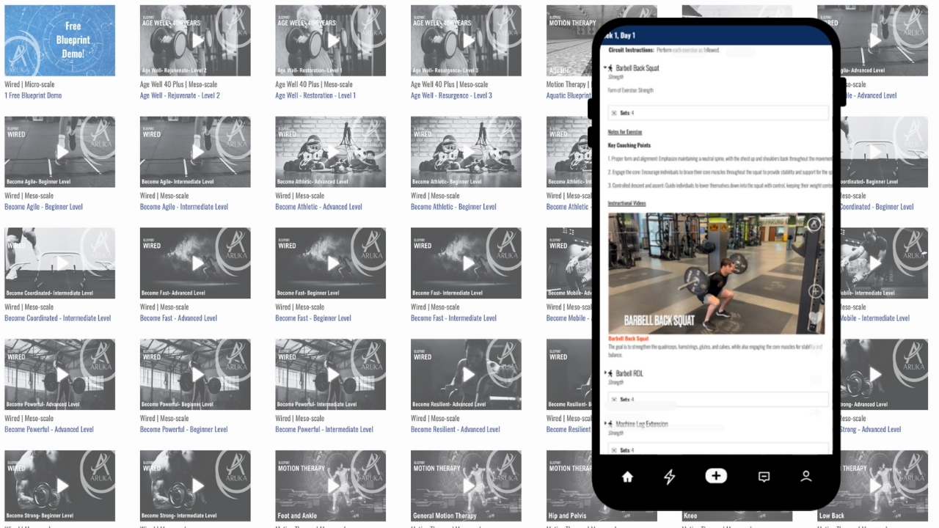Play the Foot and Ankle motion therapy video

(333, 486)
